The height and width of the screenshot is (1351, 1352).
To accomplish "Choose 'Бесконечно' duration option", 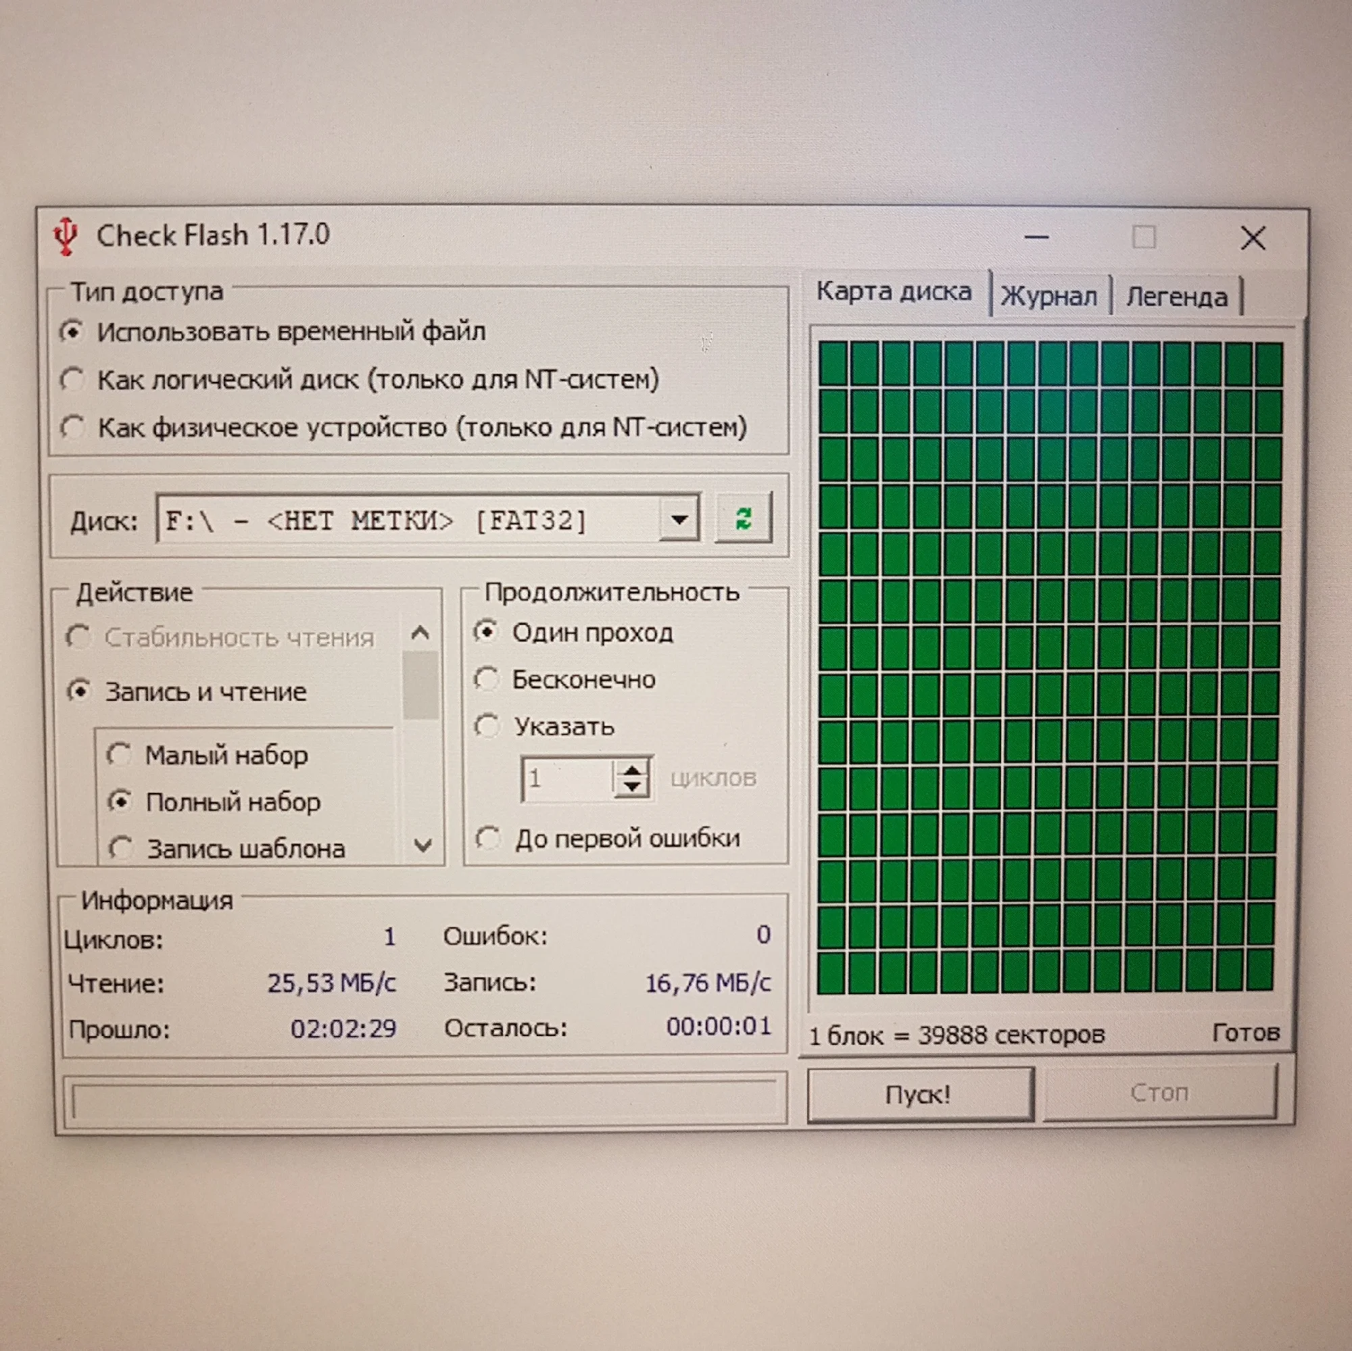I will 487,679.
